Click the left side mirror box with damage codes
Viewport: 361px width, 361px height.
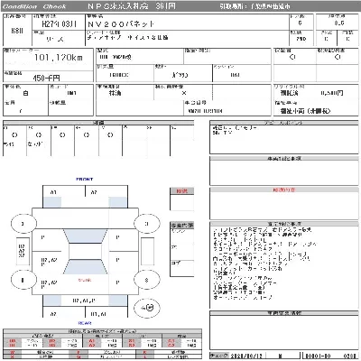(x=23, y=251)
